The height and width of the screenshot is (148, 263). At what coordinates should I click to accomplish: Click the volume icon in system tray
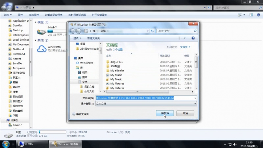coord(235,144)
